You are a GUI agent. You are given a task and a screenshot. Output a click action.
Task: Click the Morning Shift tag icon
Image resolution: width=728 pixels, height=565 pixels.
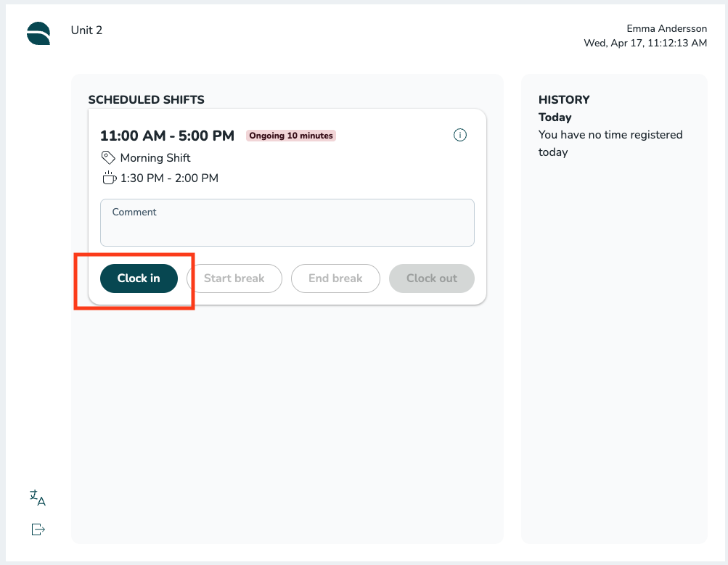(108, 157)
